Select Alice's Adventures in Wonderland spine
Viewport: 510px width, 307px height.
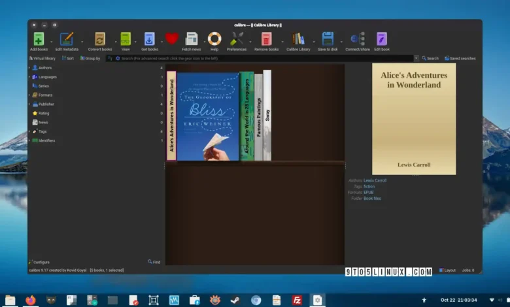(171, 116)
